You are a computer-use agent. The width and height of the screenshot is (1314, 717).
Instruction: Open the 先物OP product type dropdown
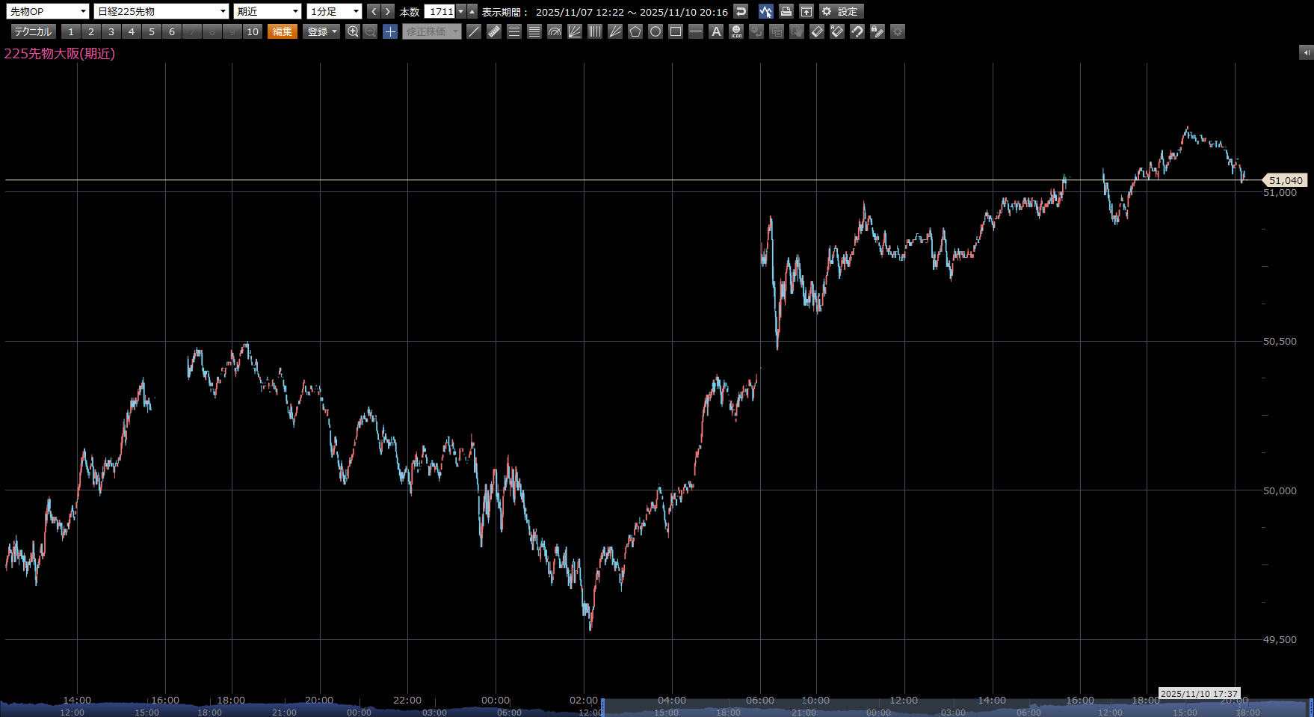[x=48, y=11]
